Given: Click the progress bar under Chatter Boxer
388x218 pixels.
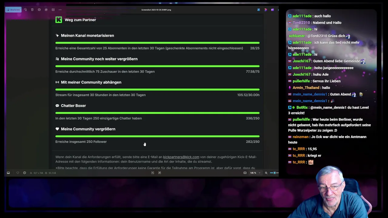Looking at the screenshot, I should click(x=157, y=113).
